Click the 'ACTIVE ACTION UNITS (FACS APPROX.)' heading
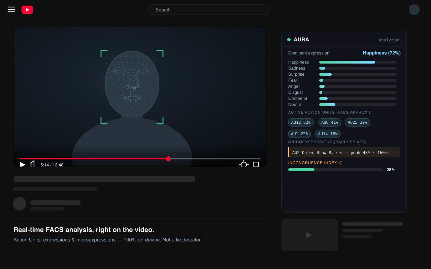 tap(329, 112)
